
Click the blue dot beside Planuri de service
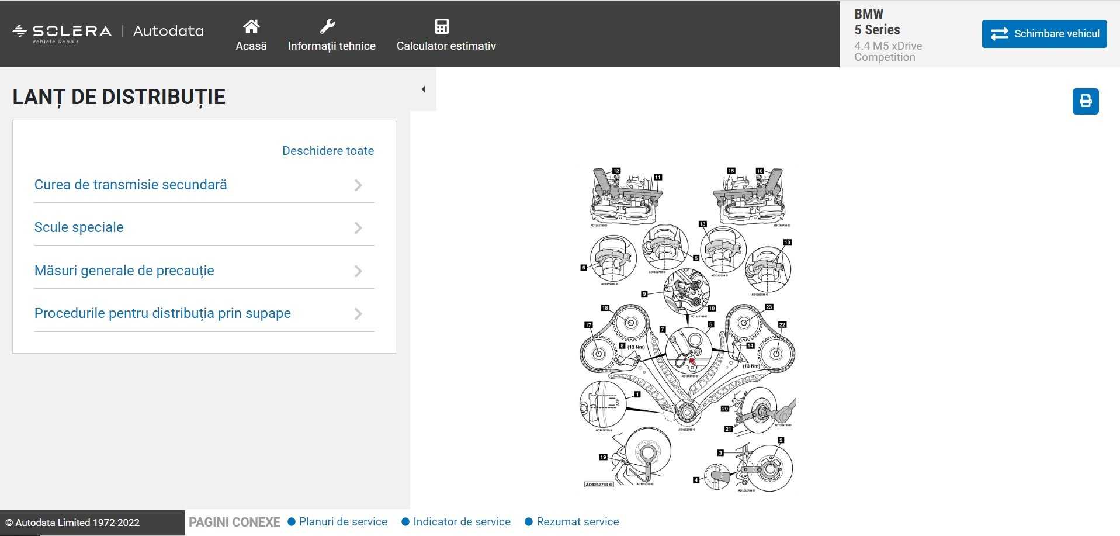pos(292,522)
